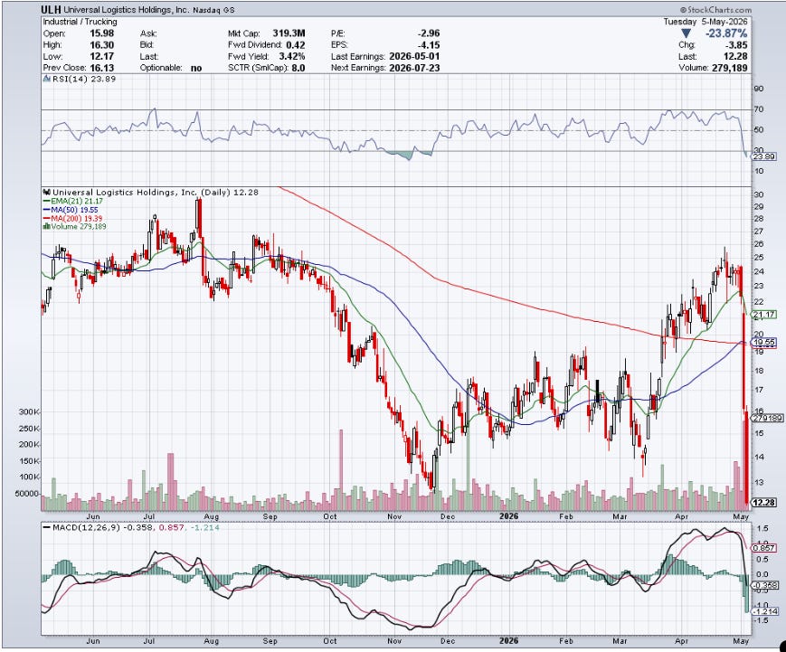Click the Volume legend bar icon
Viewport: 786px width, 652px height.
47,226
